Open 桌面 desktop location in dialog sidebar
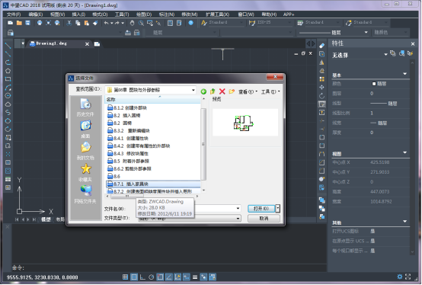The width and height of the screenshot is (422, 285). click(85, 130)
